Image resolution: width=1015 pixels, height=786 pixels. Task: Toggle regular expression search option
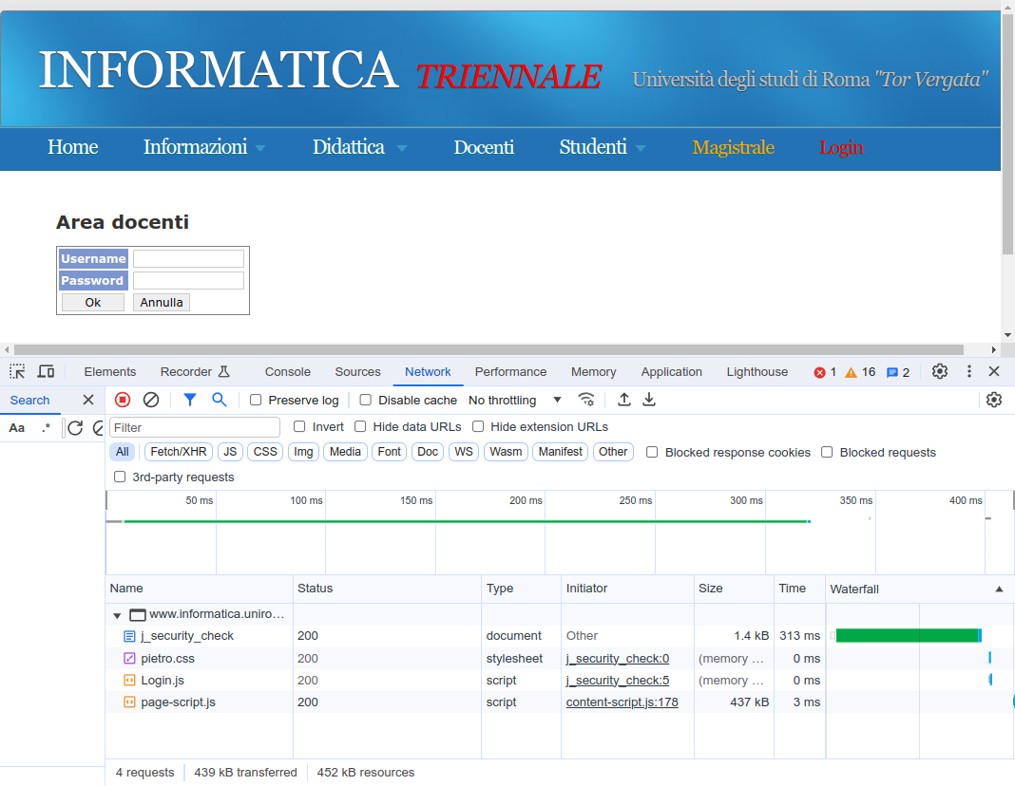pyautogui.click(x=46, y=428)
